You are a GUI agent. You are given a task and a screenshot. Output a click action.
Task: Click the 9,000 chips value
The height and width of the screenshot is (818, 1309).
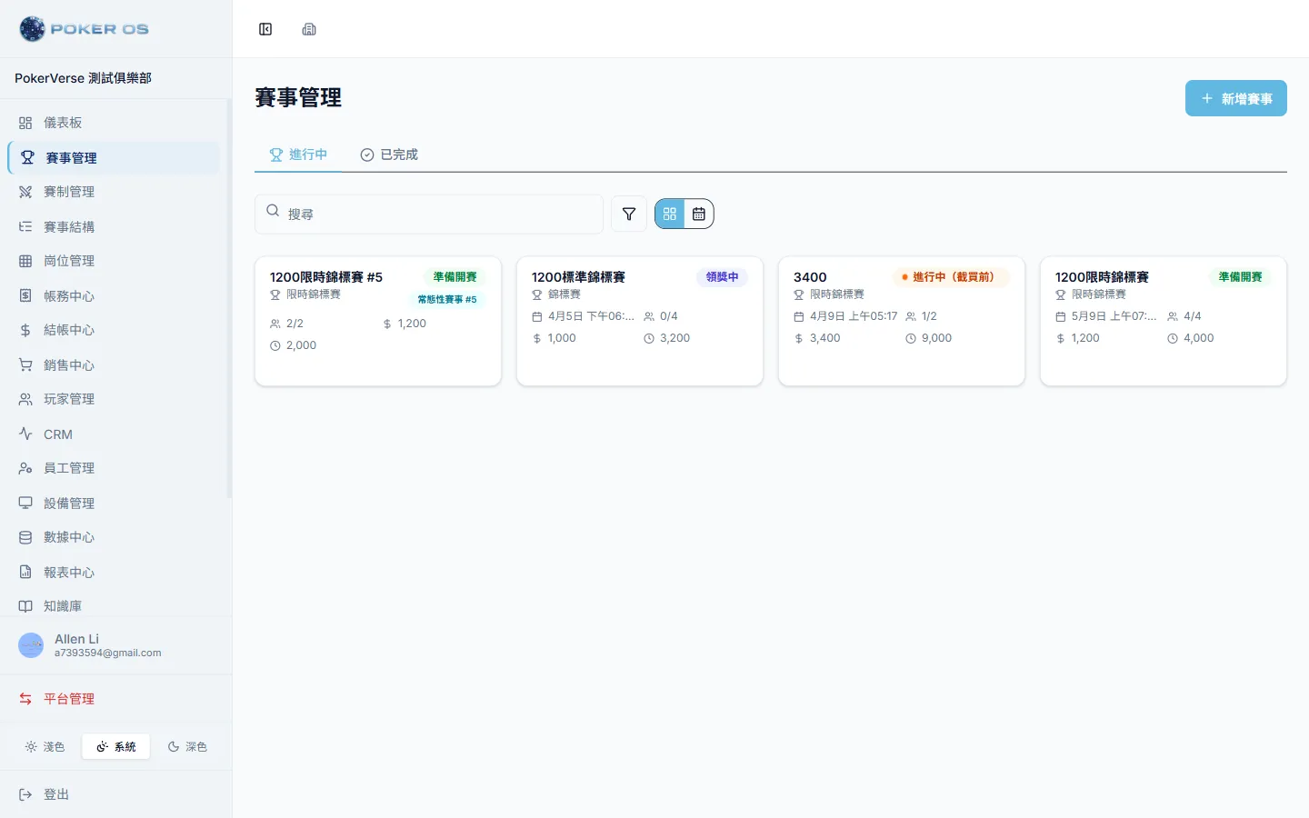pyautogui.click(x=936, y=338)
